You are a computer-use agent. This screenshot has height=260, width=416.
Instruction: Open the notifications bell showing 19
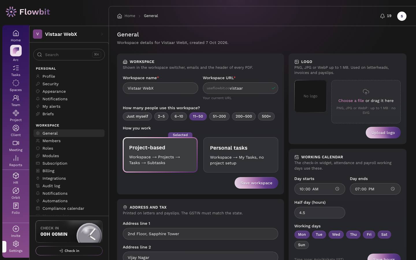tap(386, 16)
